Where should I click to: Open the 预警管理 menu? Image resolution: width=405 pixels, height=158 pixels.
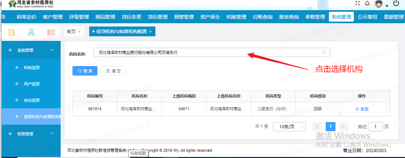point(184,17)
